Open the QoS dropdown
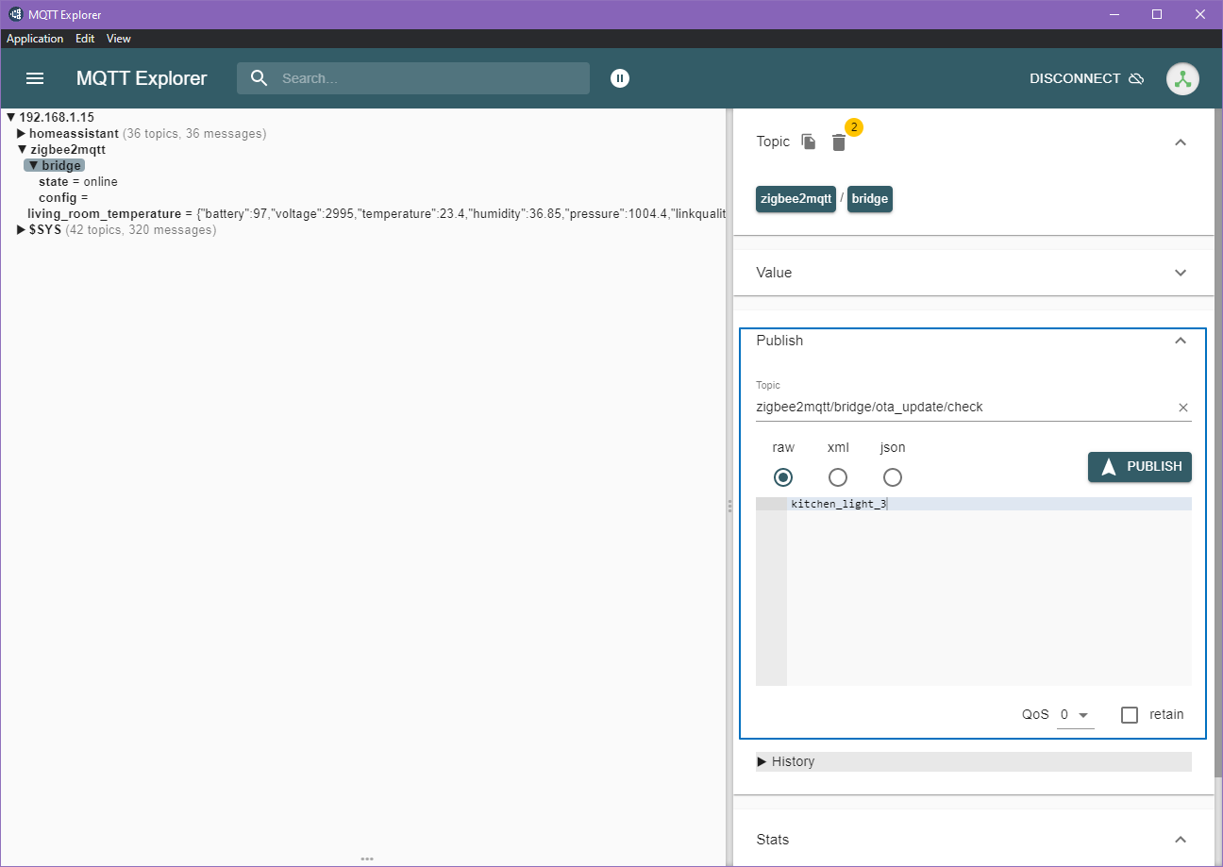This screenshot has width=1223, height=867. 1075,715
